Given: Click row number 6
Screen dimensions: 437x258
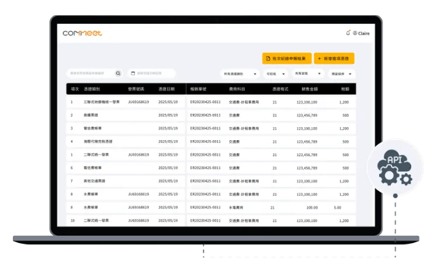Looking at the screenshot, I should (x=72, y=168).
